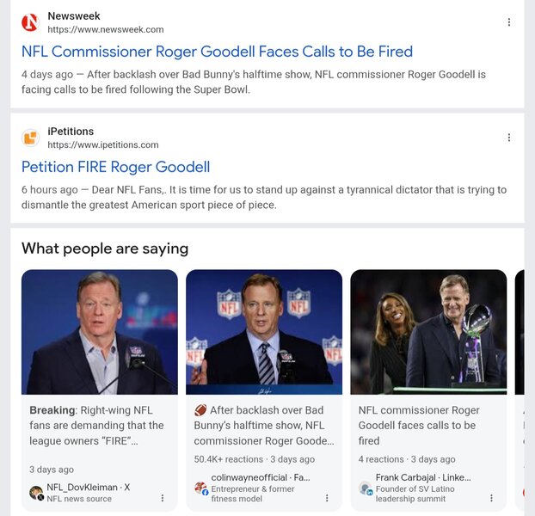Click the ipetitions.com URL text
Image resolution: width=535 pixels, height=516 pixels.
point(102,144)
